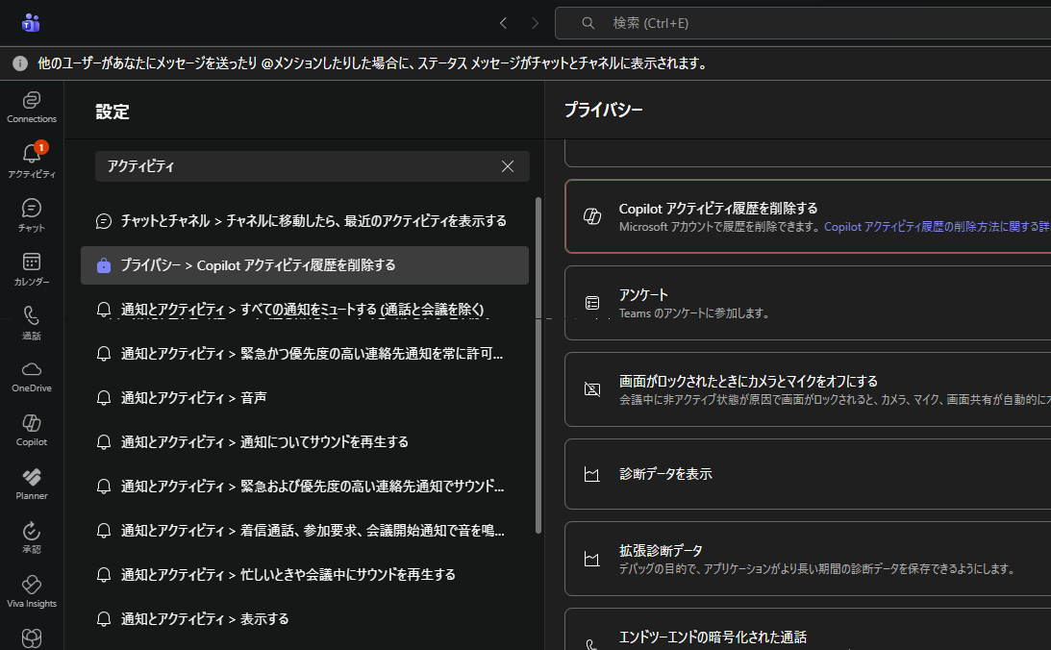The image size is (1051, 650).
Task: Open the Copilot アクティビティ履歴の削除方法 link
Action: click(x=933, y=227)
